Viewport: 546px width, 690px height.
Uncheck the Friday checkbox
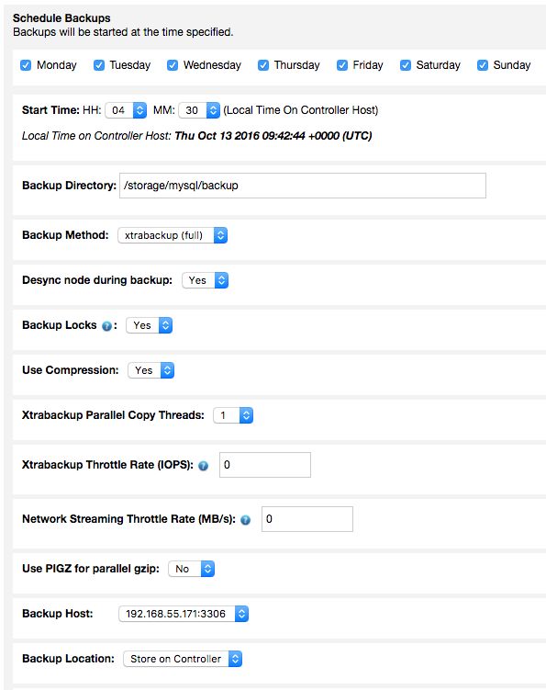(x=342, y=65)
